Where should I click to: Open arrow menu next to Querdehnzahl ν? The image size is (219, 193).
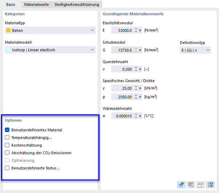click(140, 69)
